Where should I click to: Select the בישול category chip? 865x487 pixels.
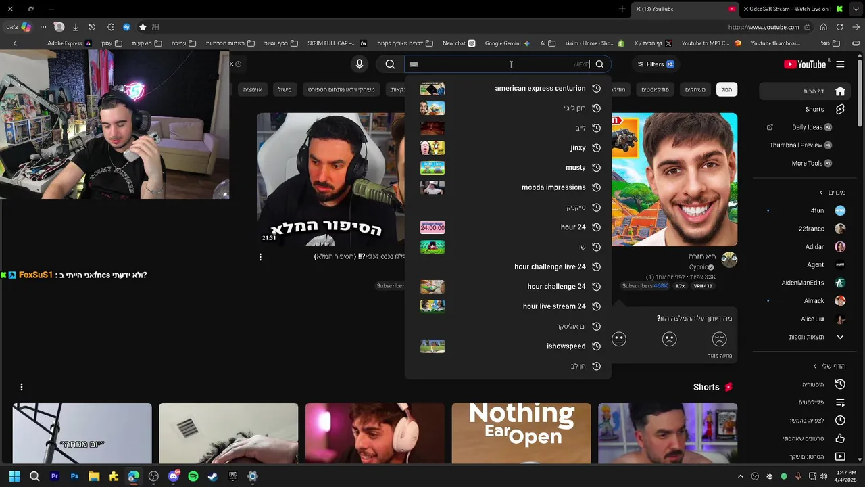click(285, 89)
